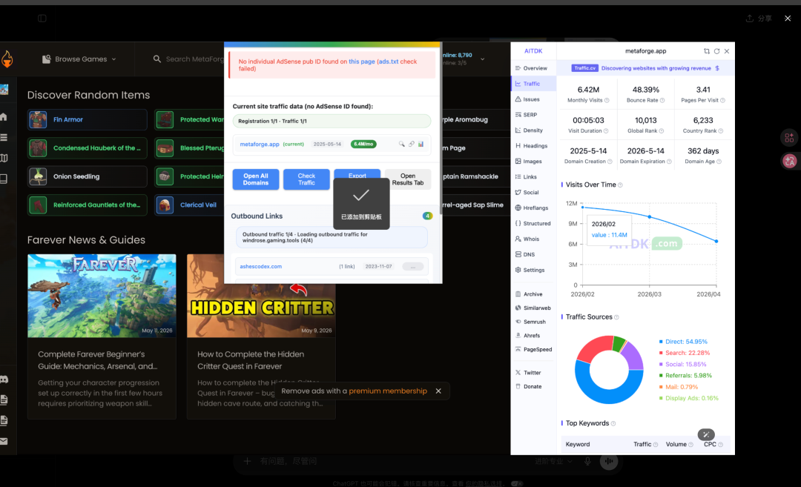Open the Onion Seedling item
The image size is (801, 487).
(x=88, y=176)
